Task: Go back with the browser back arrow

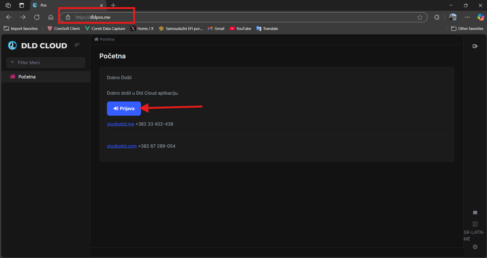Action: [9, 17]
